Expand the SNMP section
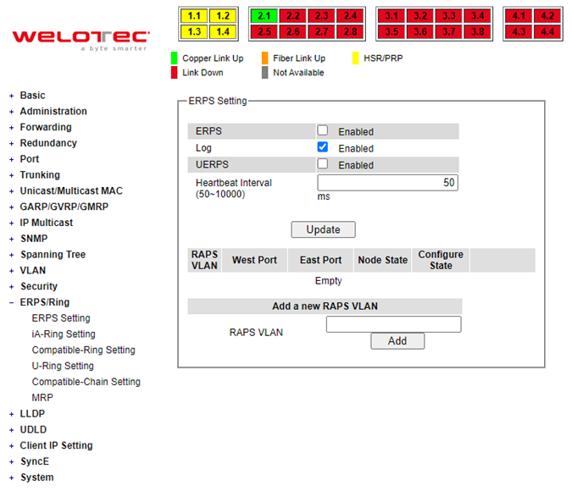572x491 pixels. pos(34,239)
